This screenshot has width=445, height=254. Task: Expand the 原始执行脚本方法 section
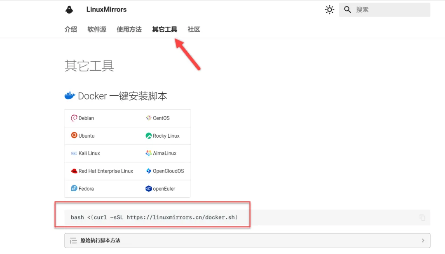pos(247,240)
